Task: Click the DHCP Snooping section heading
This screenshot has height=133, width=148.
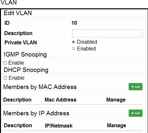Action: pyautogui.click(x=26, y=70)
